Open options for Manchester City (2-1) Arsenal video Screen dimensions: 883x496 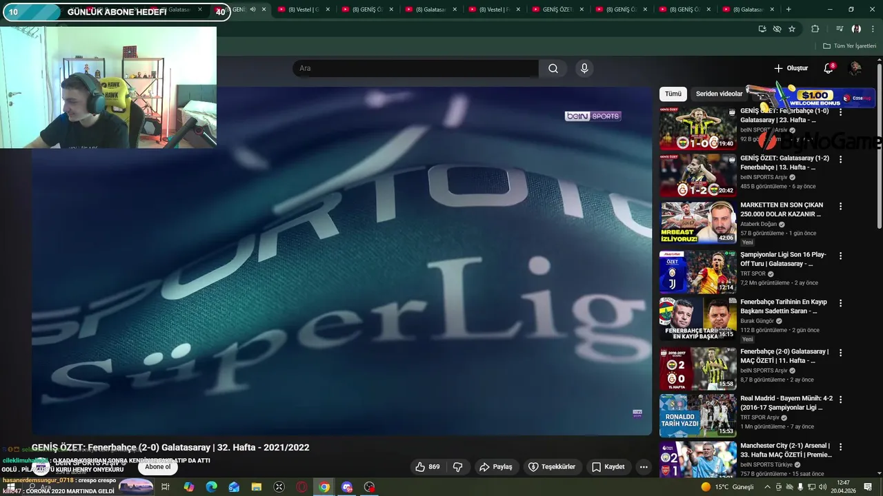840,446
